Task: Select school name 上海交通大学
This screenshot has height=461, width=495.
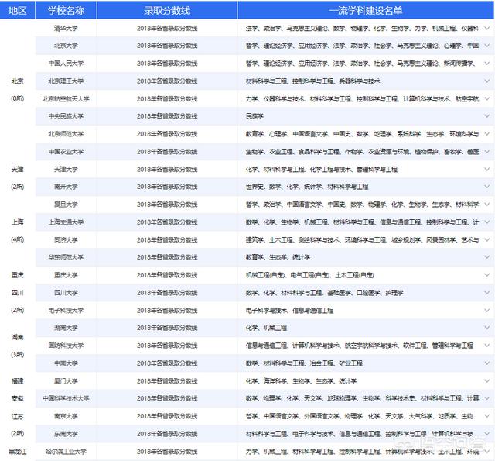Action: click(x=66, y=222)
